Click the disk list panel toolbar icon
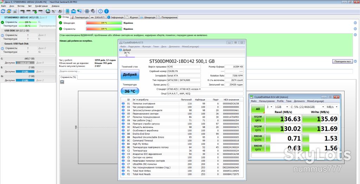This screenshot has height=184, width=360. (15, 11)
